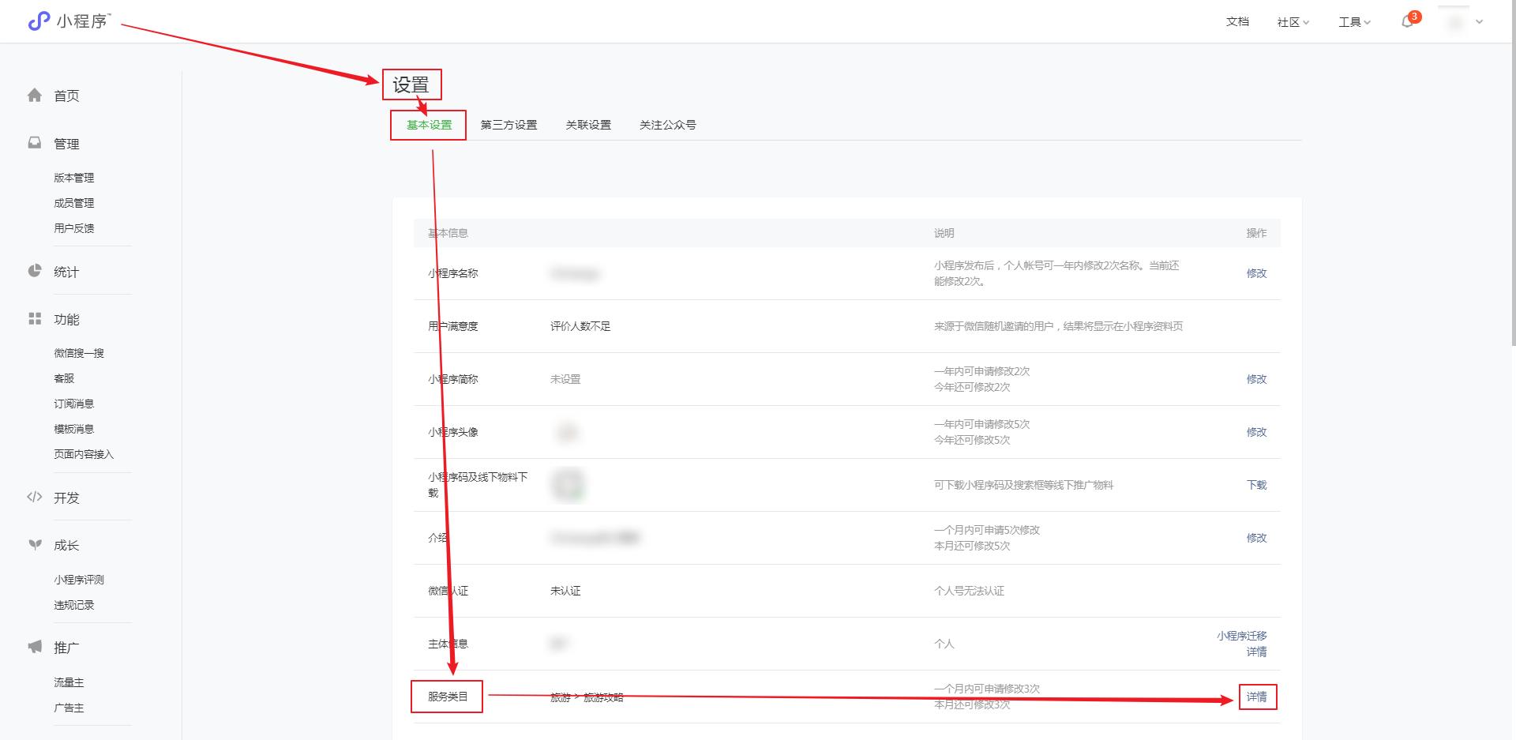Switch to the 第三方设置 tab
The width and height of the screenshot is (1516, 740).
pos(508,125)
